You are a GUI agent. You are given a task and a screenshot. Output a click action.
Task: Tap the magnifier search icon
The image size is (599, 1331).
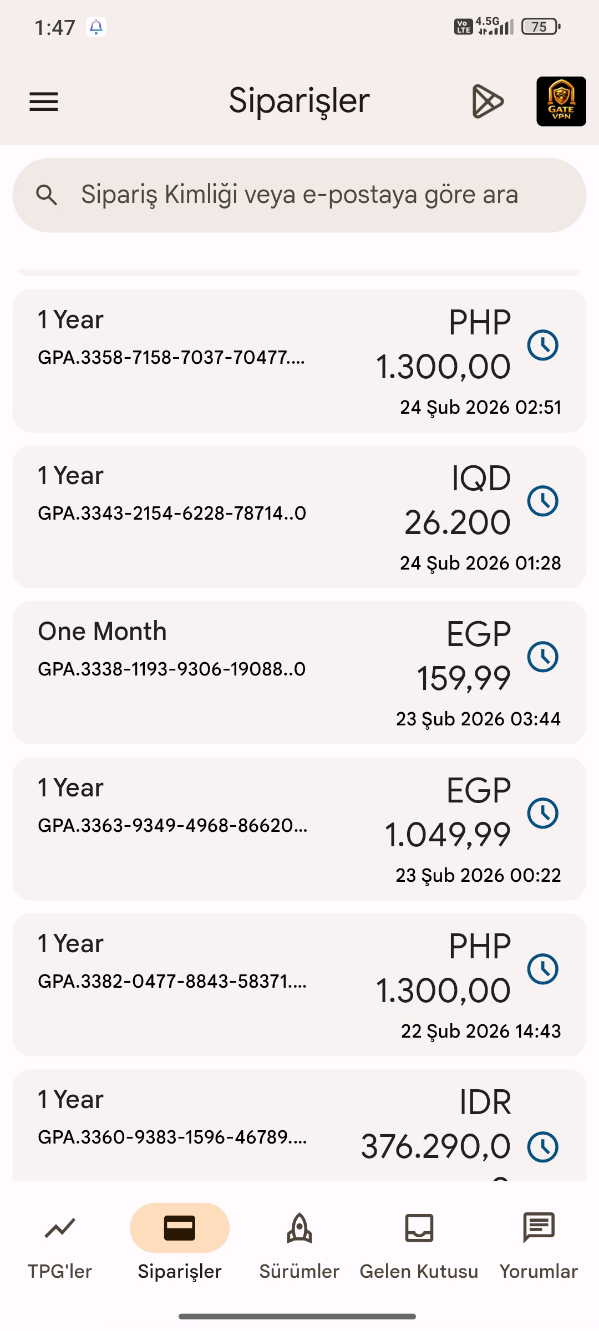(x=47, y=195)
